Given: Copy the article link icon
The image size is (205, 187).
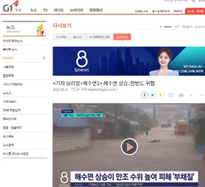Looking at the screenshot, I should coord(171,95).
